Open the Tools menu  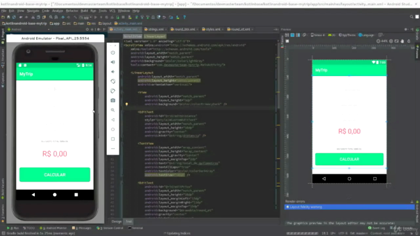click(102, 10)
